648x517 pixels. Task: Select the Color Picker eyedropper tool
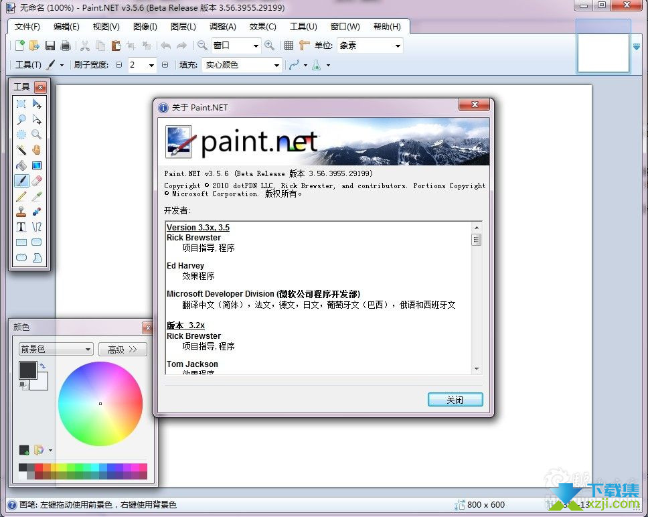coord(37,196)
